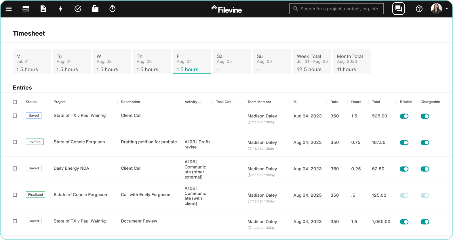Open the documents page icon
Viewport: 453px width, 240px height.
pos(43,9)
